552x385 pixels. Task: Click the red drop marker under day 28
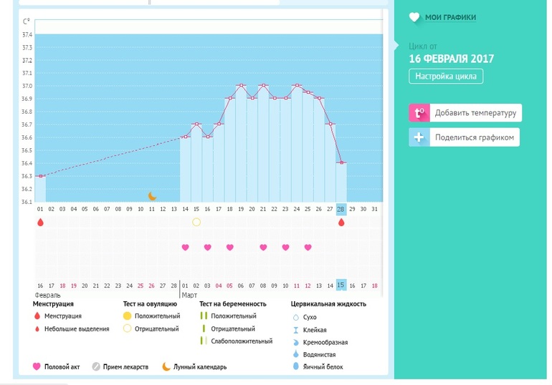tap(341, 223)
